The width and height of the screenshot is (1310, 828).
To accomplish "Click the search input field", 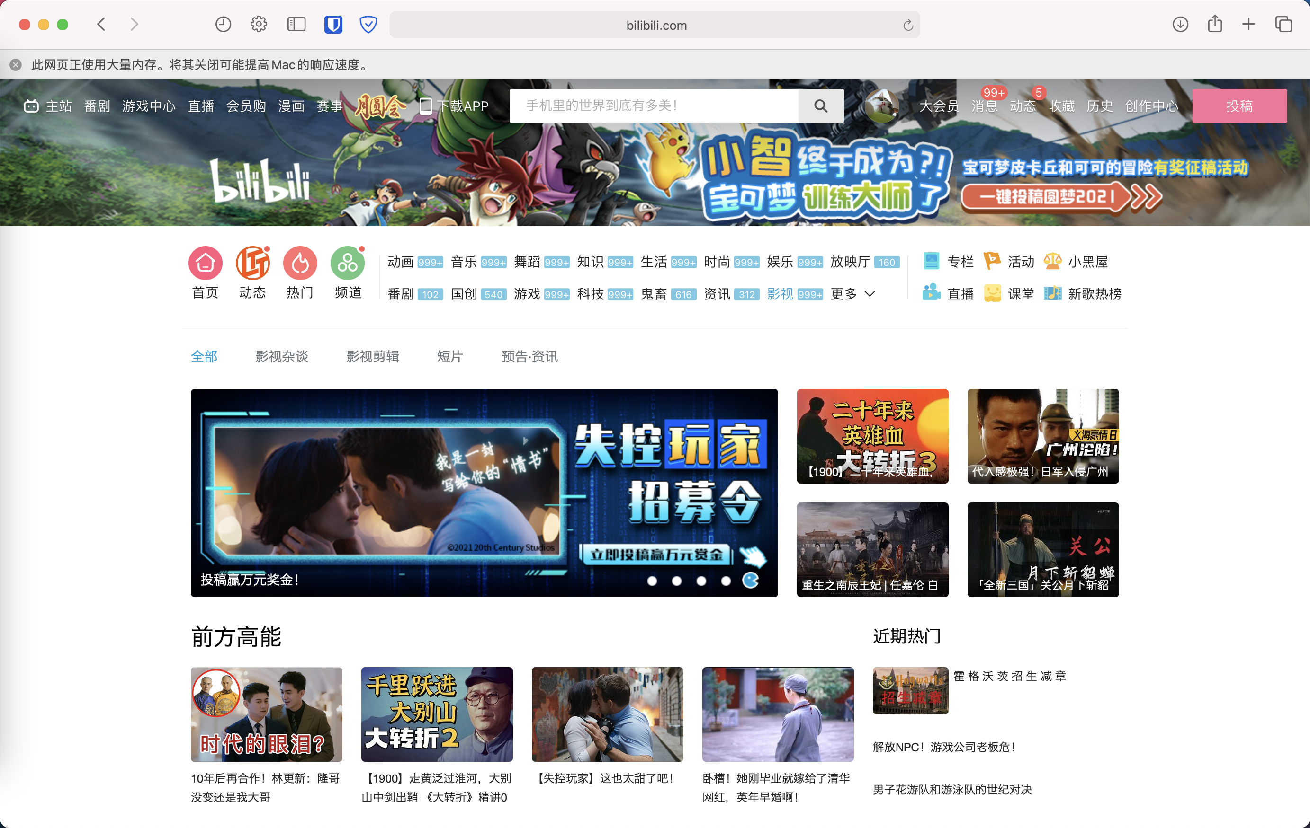I will (654, 106).
